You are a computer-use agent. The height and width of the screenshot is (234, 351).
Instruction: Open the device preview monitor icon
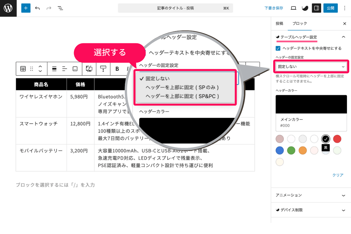click(x=293, y=8)
